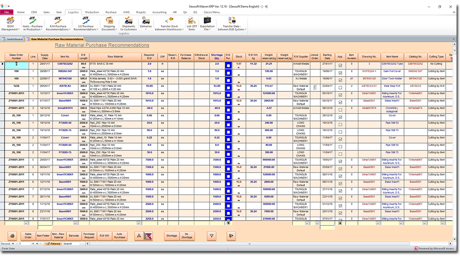Image resolution: width=460 pixels, height=256 pixels.
Task: Click the hierarchy tree icon button
Action: click(139, 236)
